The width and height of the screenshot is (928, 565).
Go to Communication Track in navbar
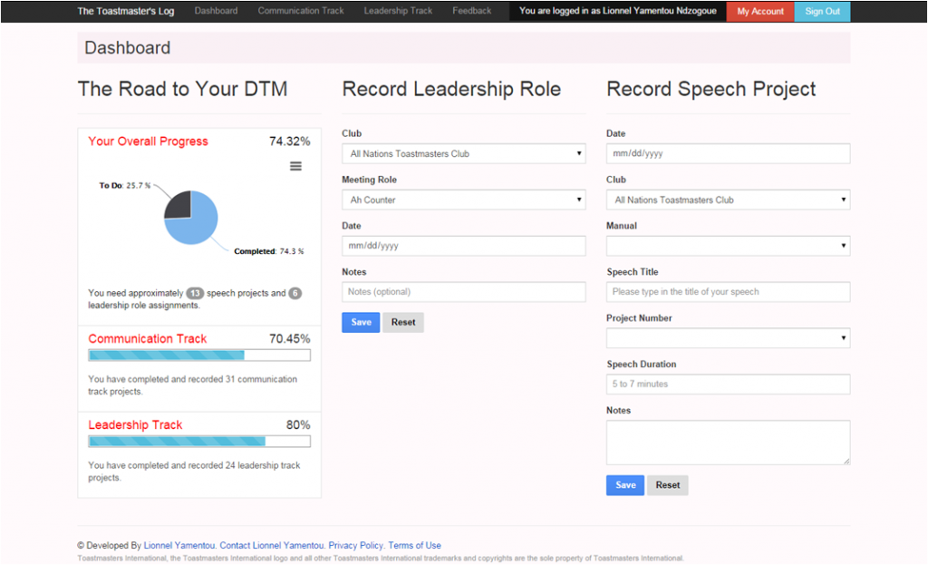click(301, 11)
